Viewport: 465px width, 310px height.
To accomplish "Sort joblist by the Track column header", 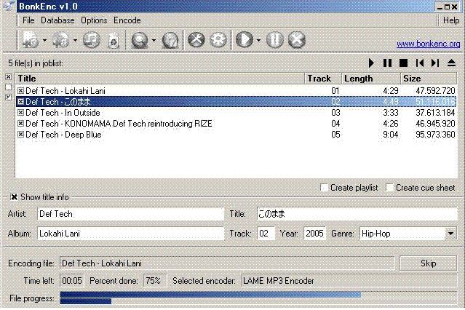I will click(x=323, y=79).
